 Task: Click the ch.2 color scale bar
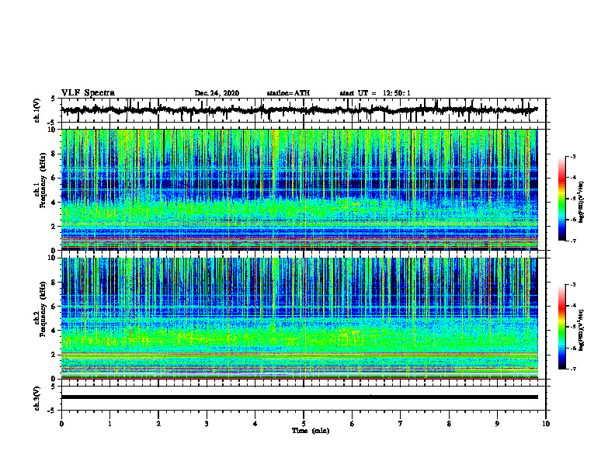point(561,327)
